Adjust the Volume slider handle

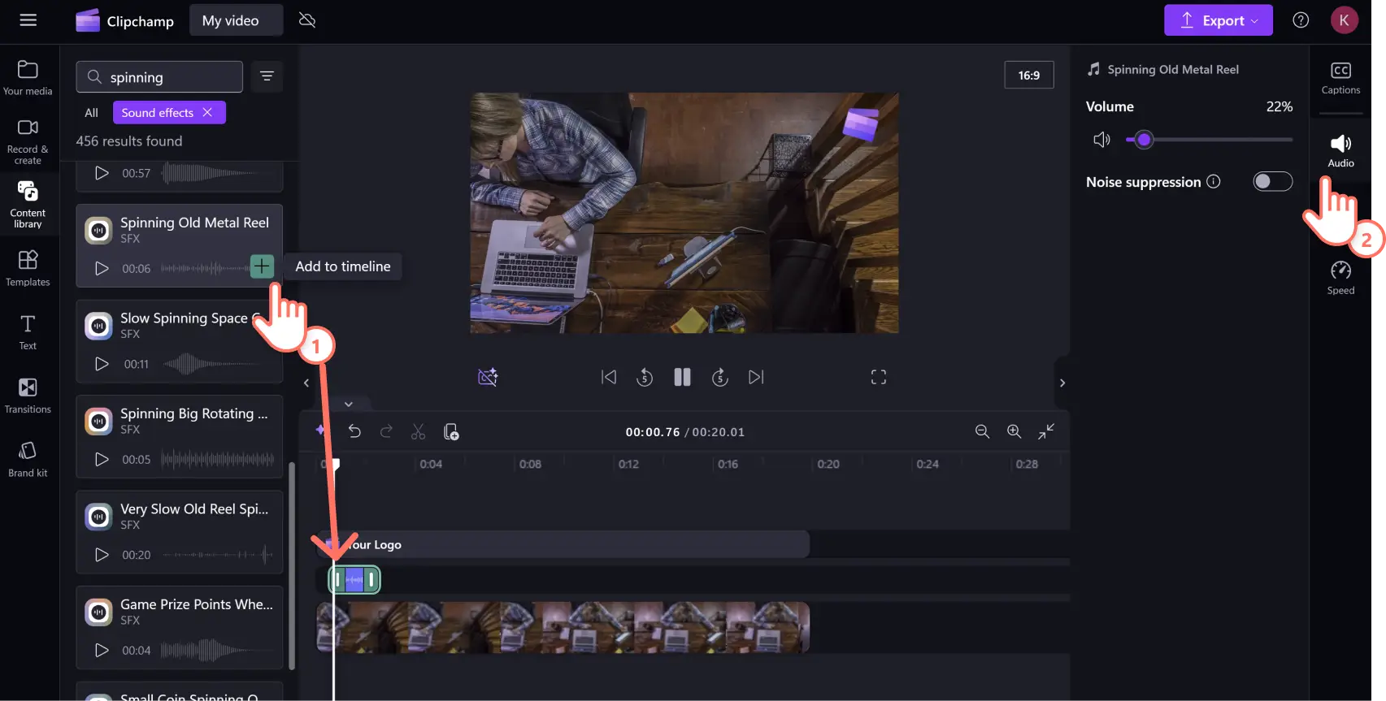pyautogui.click(x=1145, y=140)
